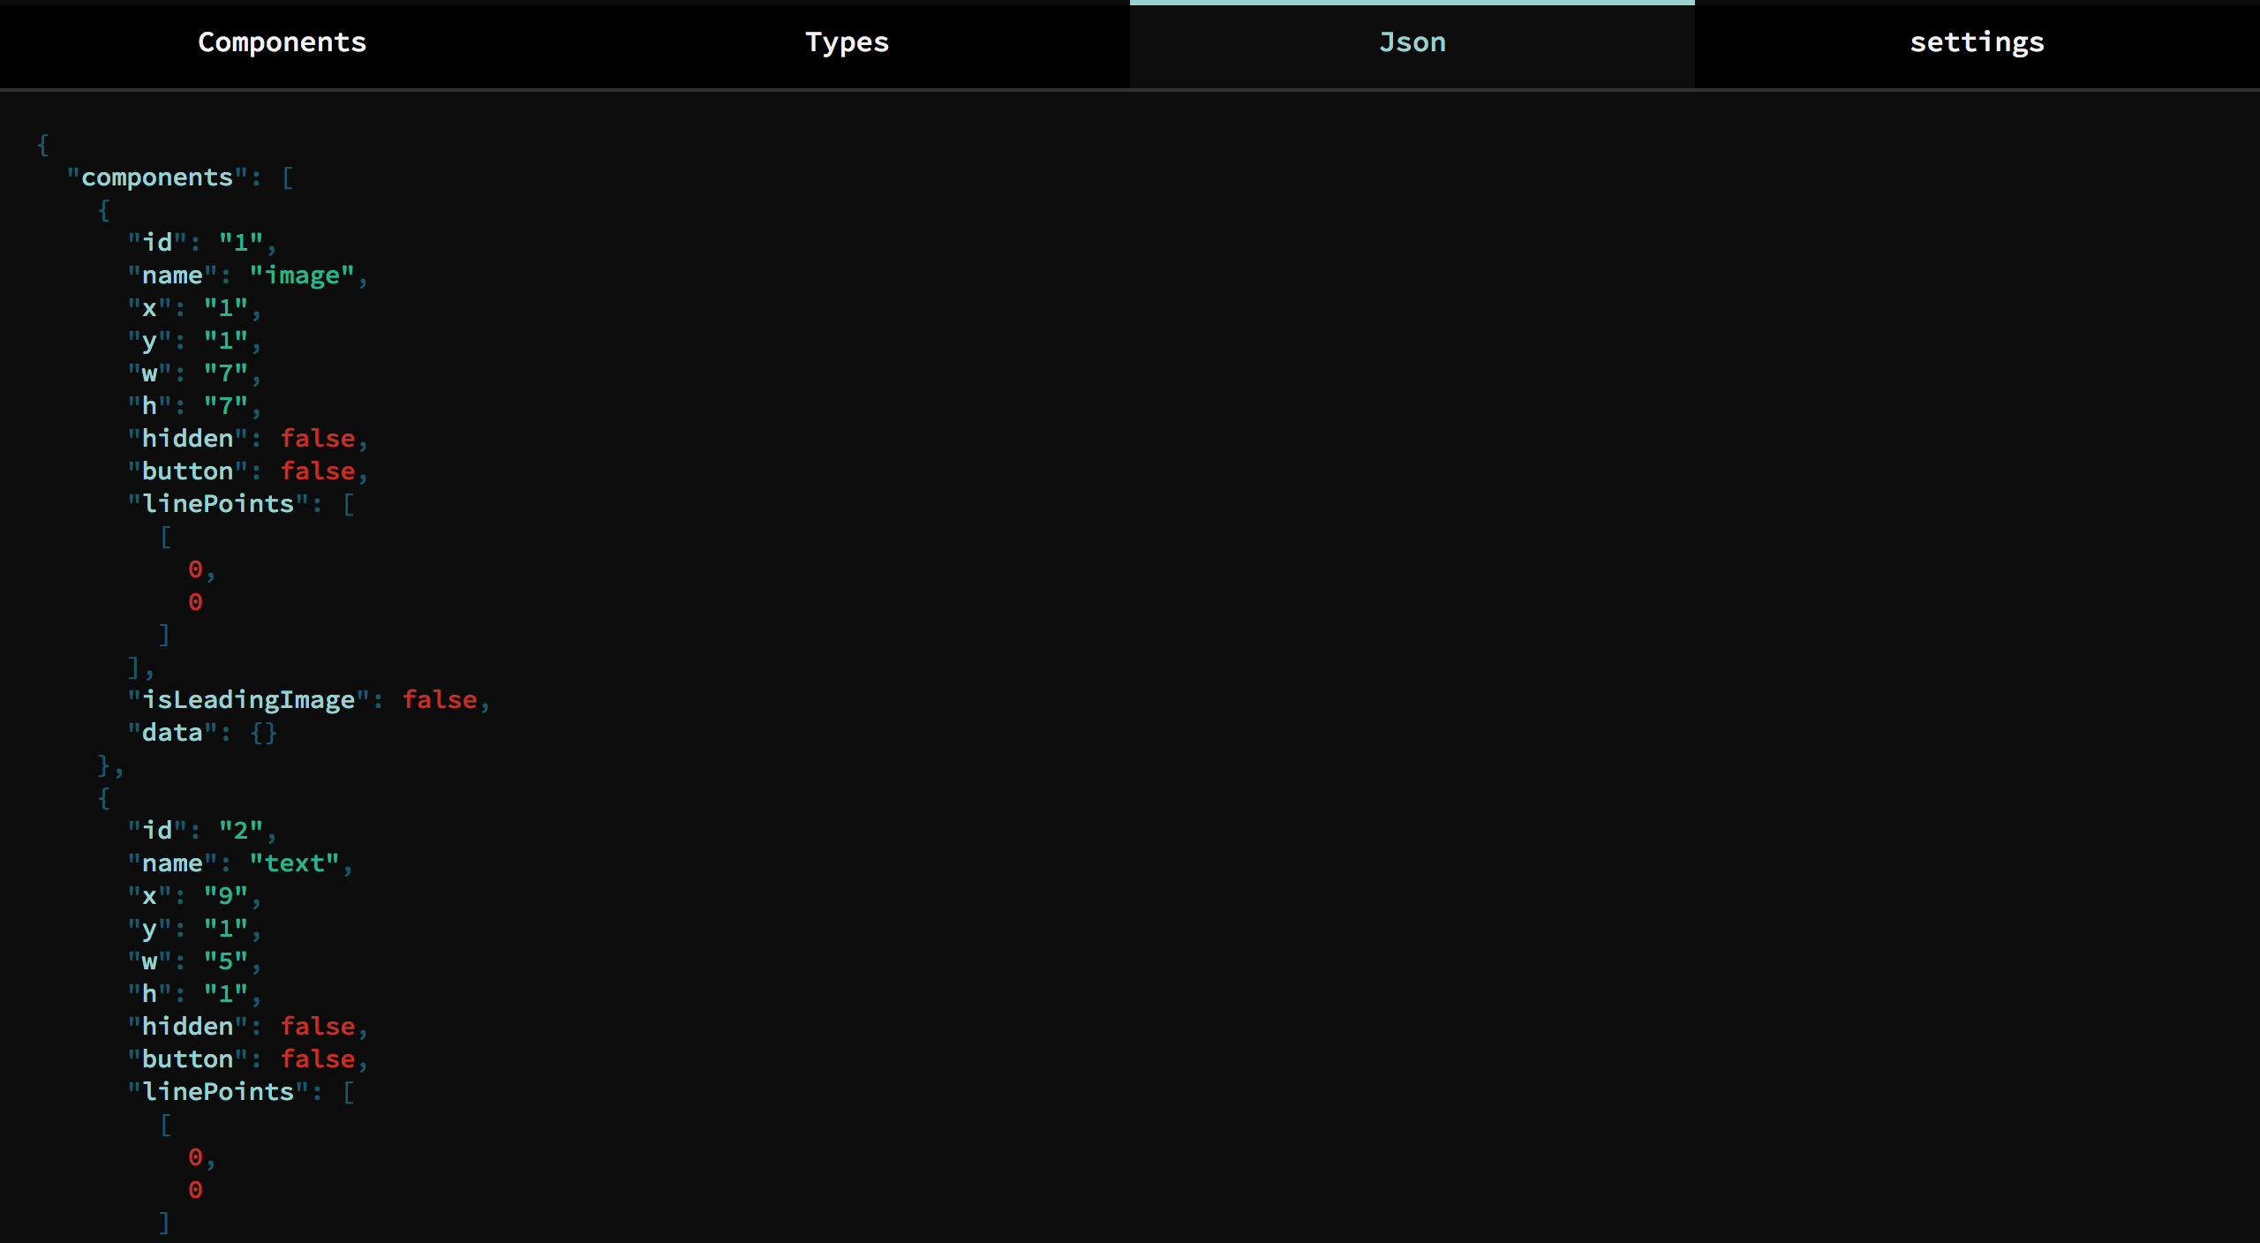
Task: Click the w value "5"
Action: (x=226, y=961)
